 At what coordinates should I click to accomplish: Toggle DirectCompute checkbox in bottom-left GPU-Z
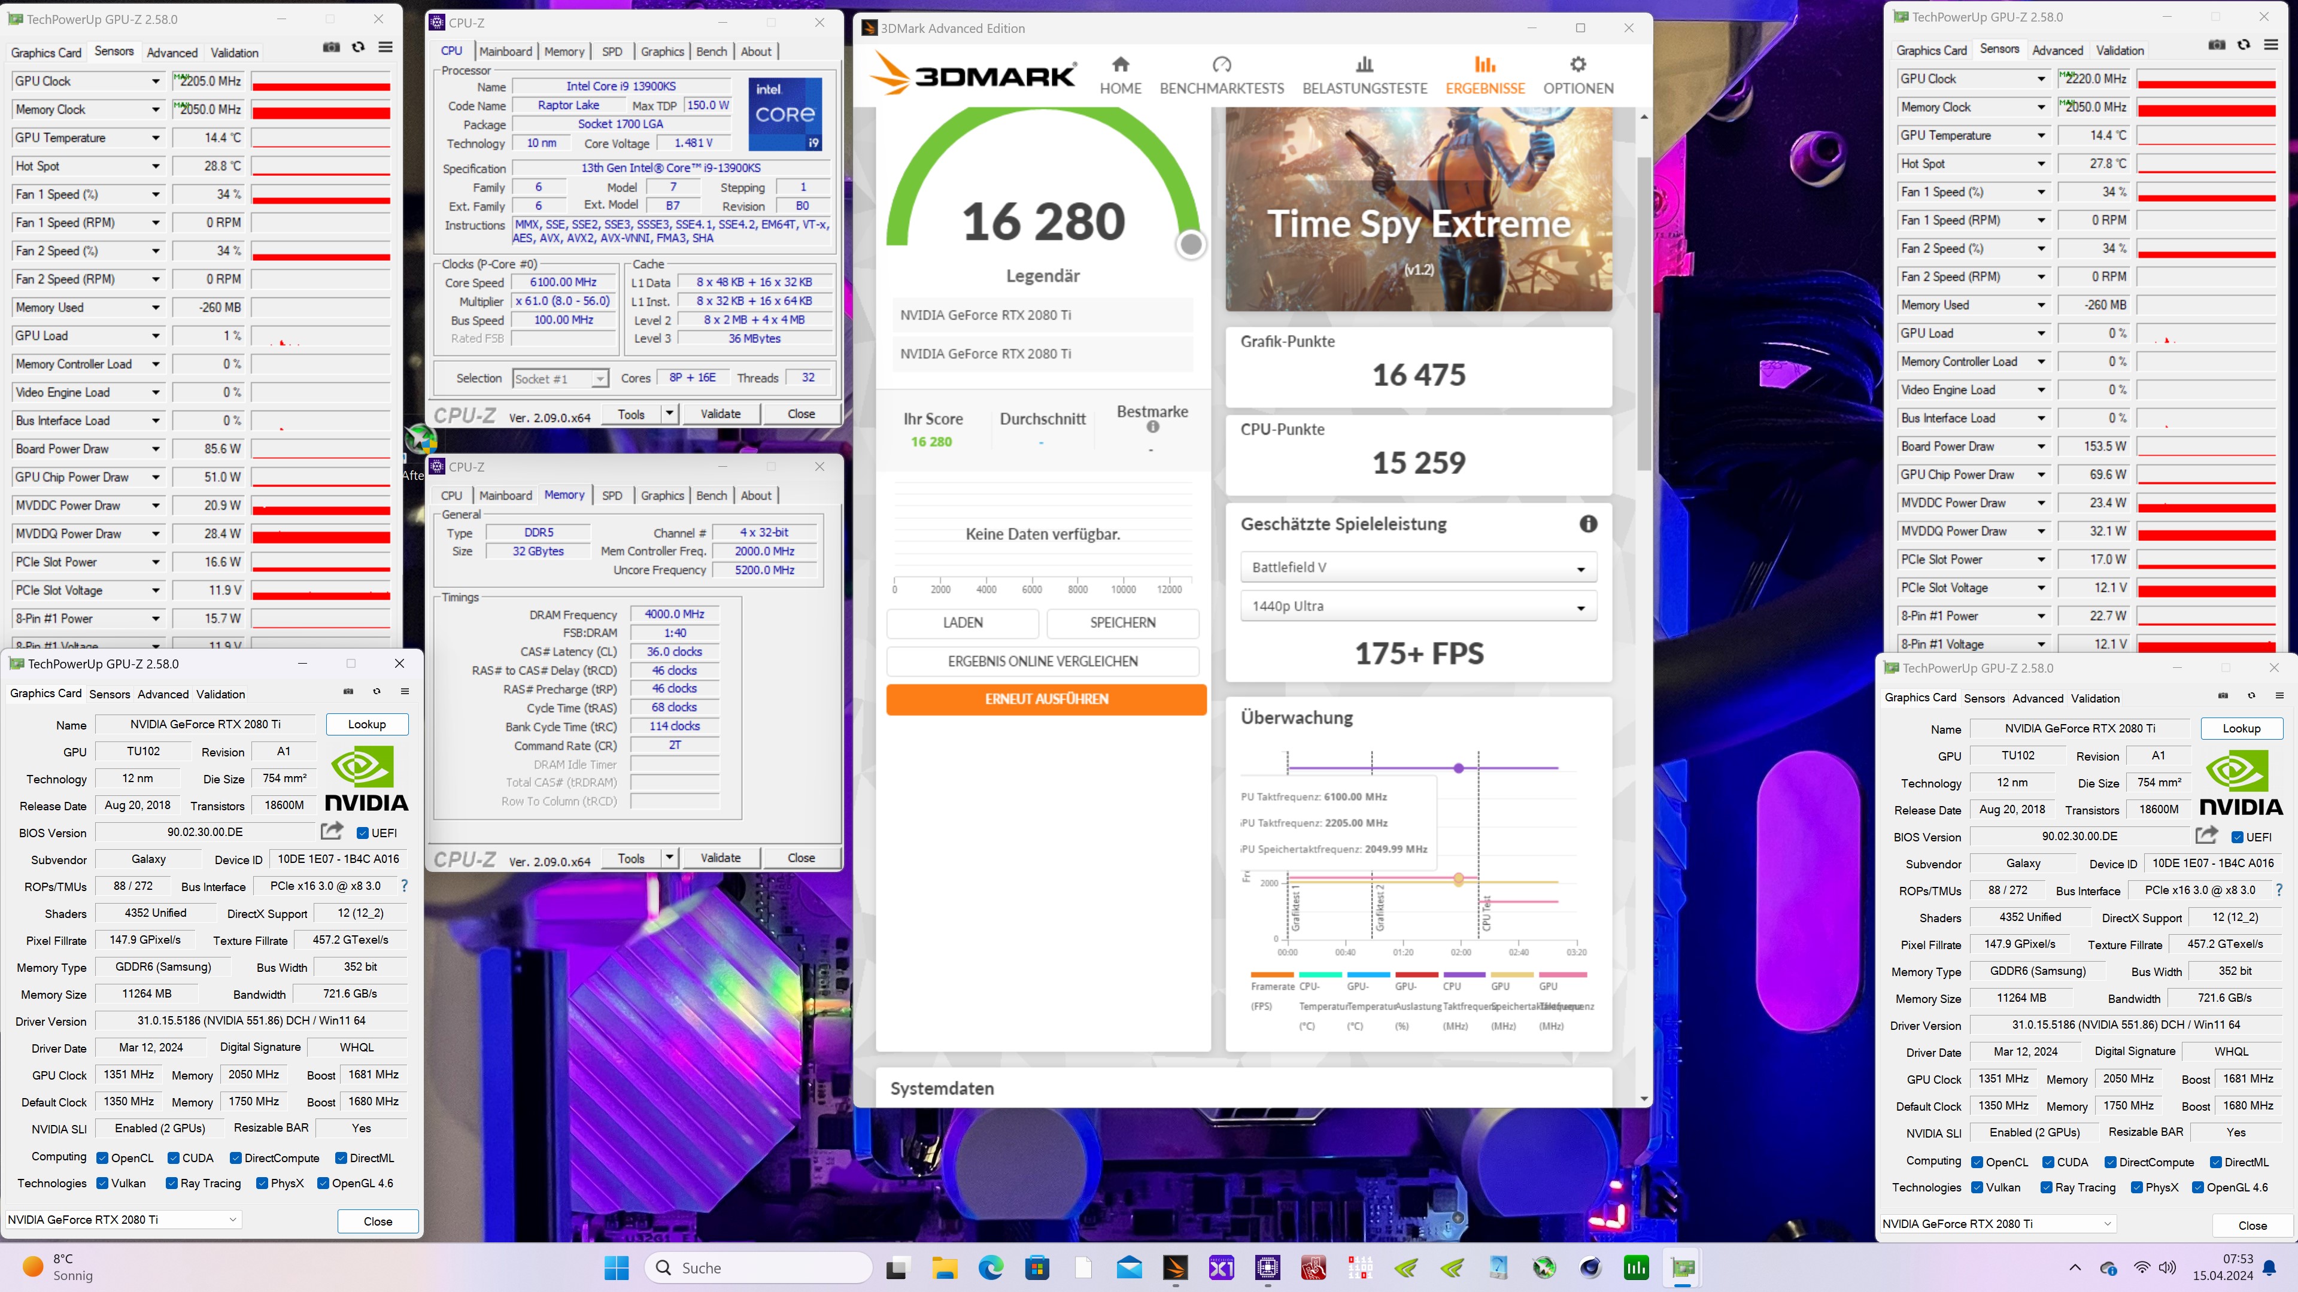tap(235, 1159)
